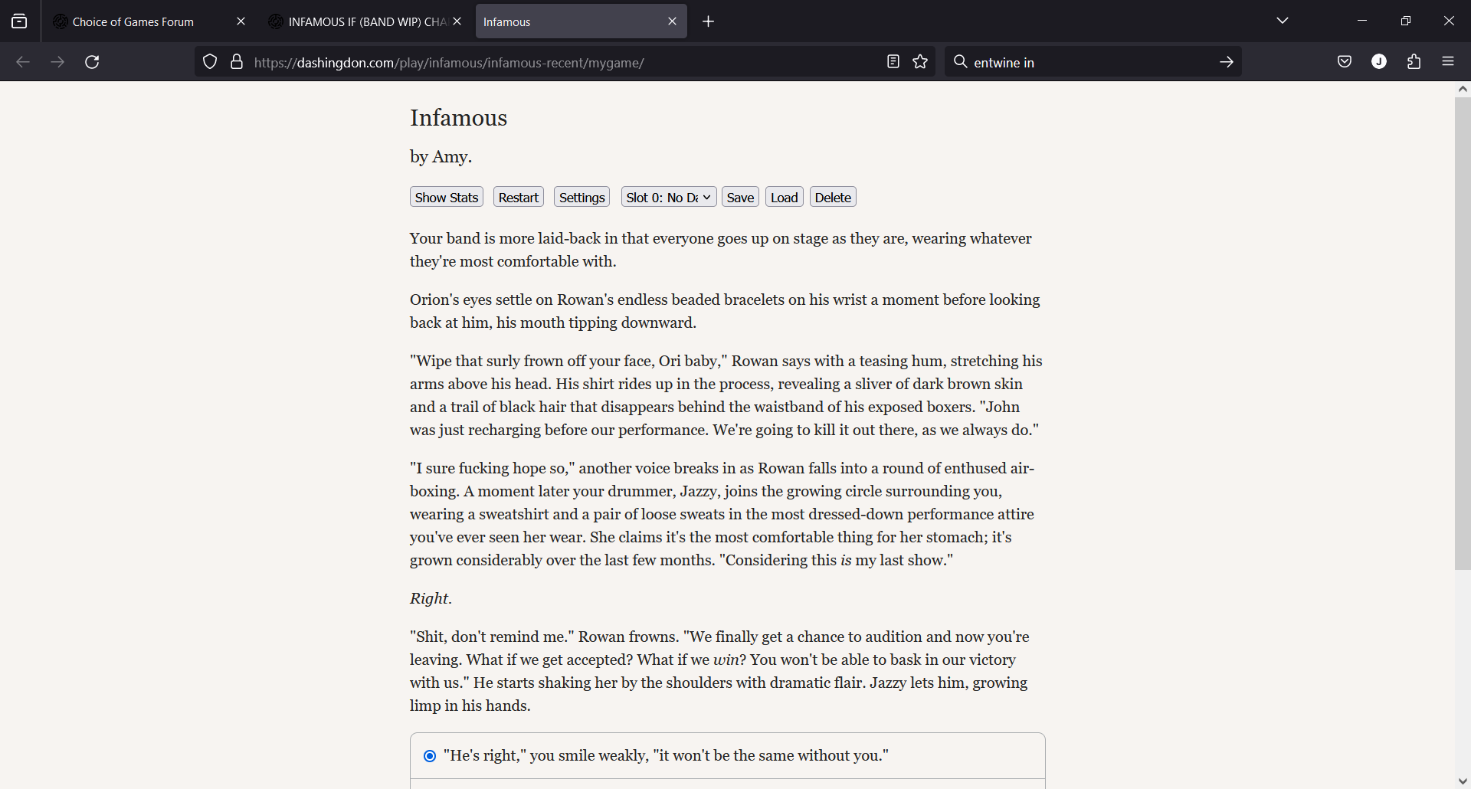This screenshot has height=789, width=1471.
Task: Open Firefox View tab list icon
Action: click(19, 21)
